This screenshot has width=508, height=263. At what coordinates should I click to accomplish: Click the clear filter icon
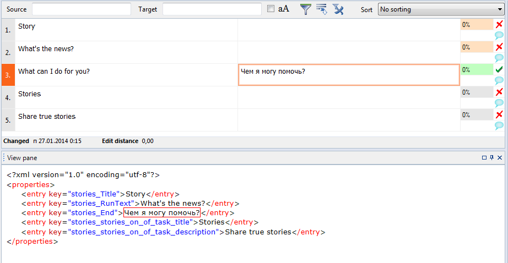coord(338,9)
